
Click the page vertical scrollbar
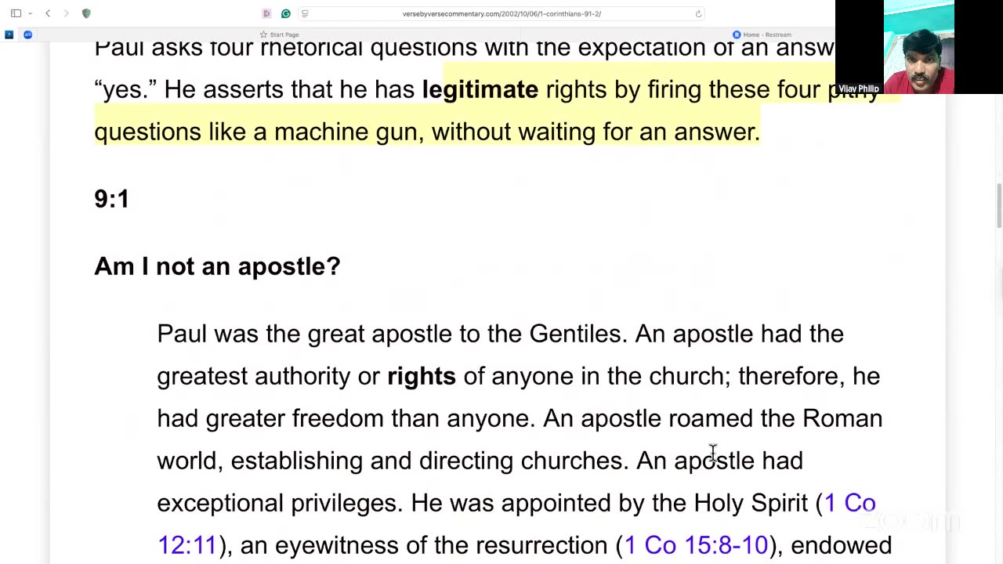998,205
